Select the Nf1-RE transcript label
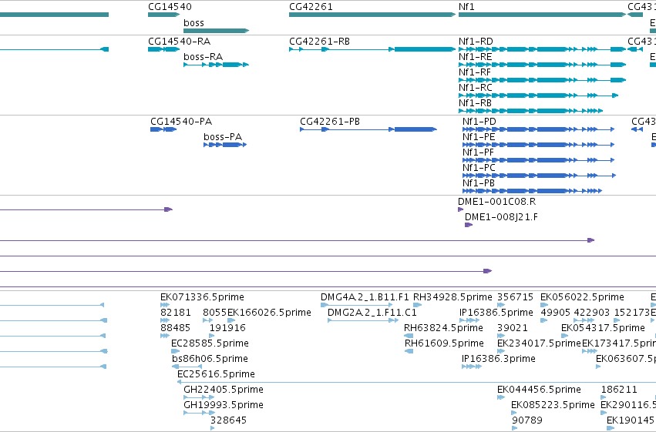The width and height of the screenshot is (656, 432). (x=476, y=57)
